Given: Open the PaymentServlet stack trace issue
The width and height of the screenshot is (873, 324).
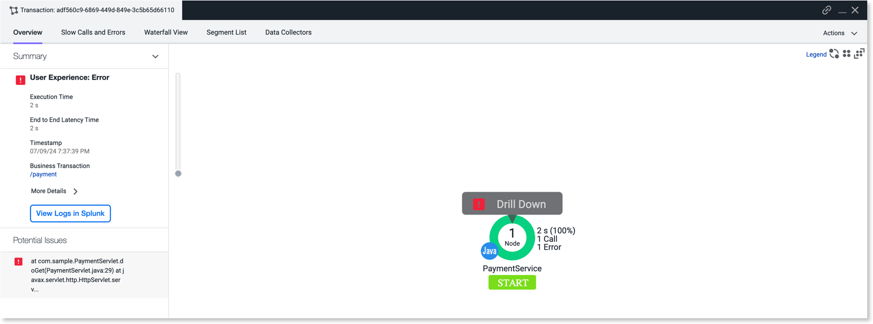Looking at the screenshot, I should point(78,275).
